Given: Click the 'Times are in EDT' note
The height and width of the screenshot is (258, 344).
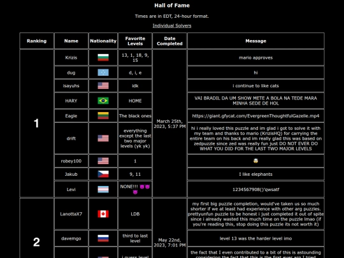Looking at the screenshot, I should point(172,16).
